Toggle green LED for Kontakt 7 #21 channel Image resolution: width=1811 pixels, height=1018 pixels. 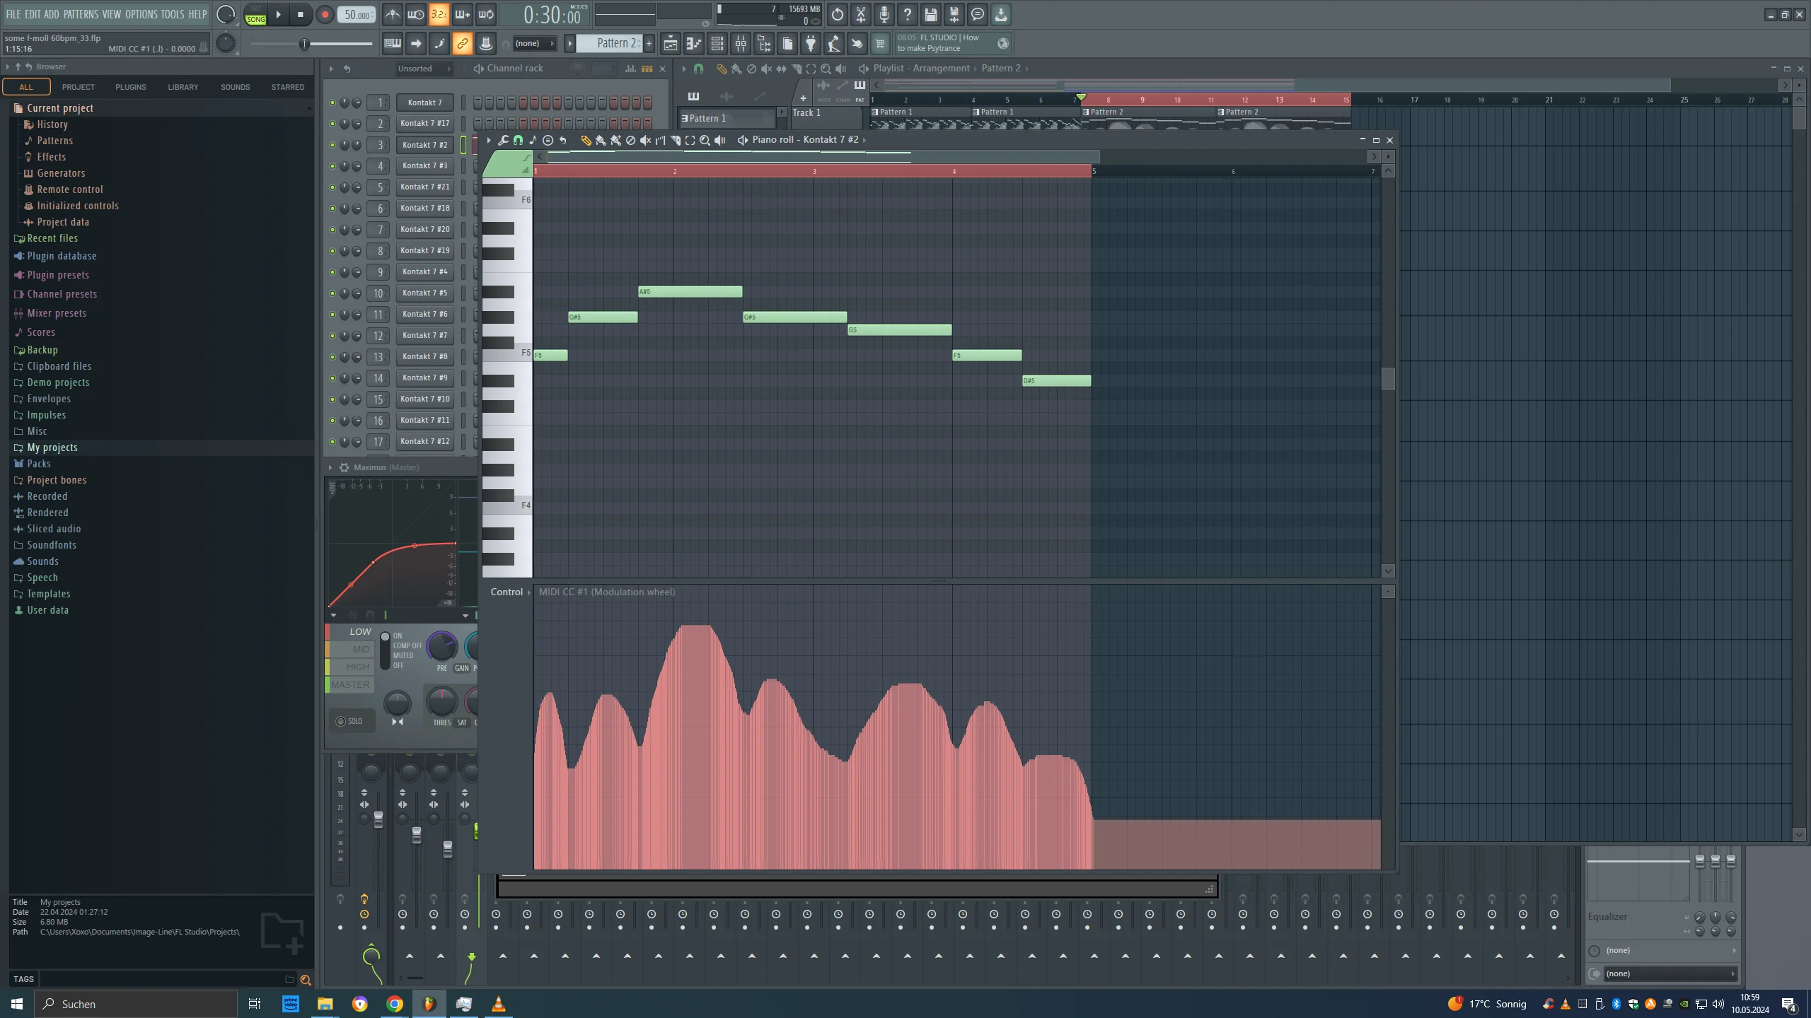[332, 187]
